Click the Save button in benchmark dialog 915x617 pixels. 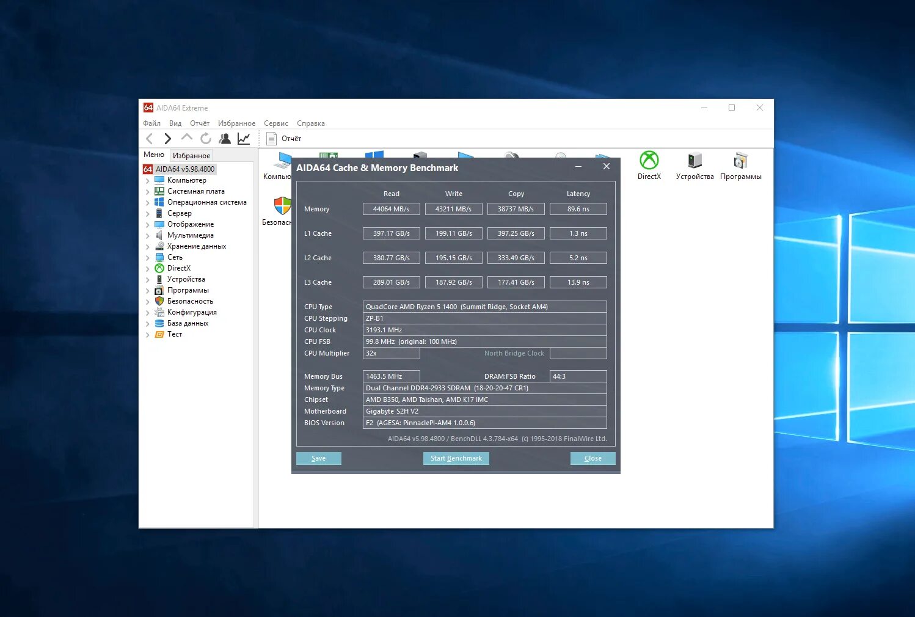click(319, 458)
